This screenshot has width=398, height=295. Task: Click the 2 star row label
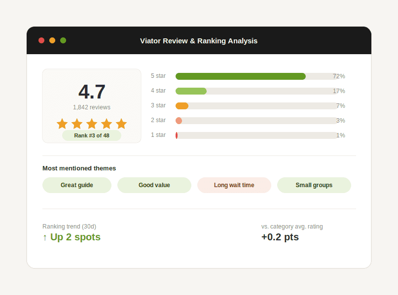click(x=158, y=120)
